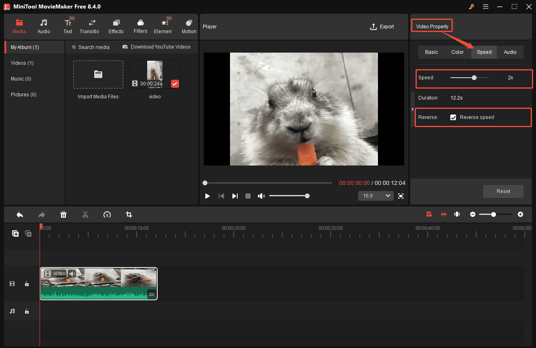The height and width of the screenshot is (348, 536).
Task: Open the Effects panel
Action: click(x=116, y=26)
